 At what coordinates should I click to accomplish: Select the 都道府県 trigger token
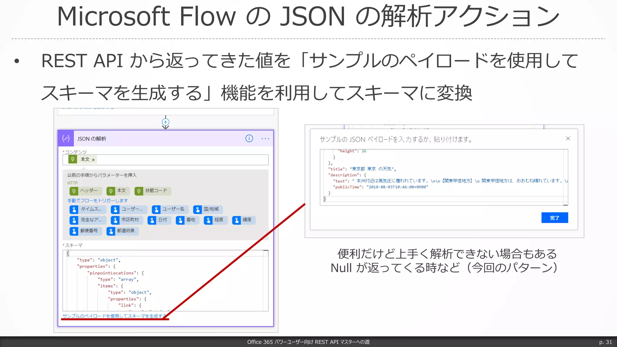(122, 231)
